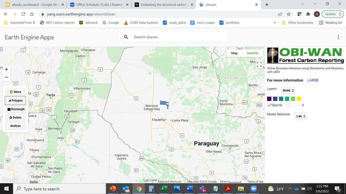346x194 pixels.
Task: Click the blue polygon on the map
Action: coord(164,103)
